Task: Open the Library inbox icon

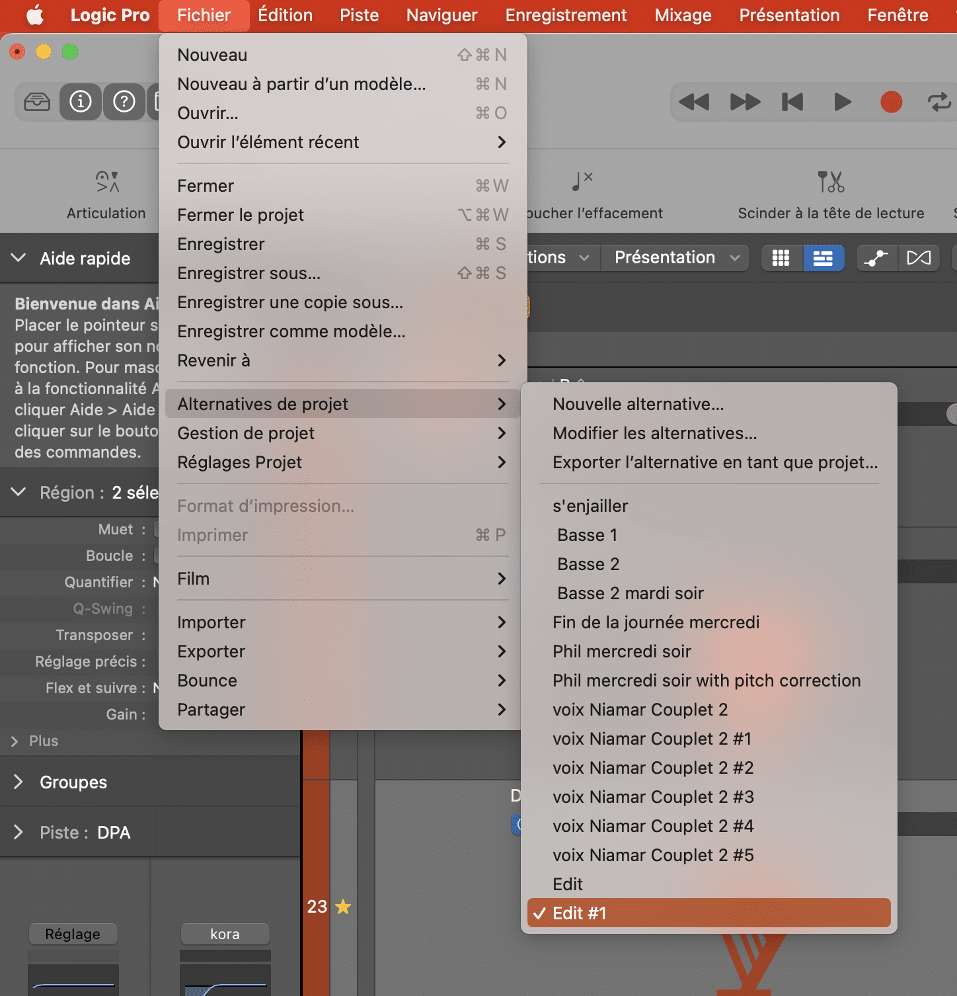Action: pyautogui.click(x=37, y=102)
